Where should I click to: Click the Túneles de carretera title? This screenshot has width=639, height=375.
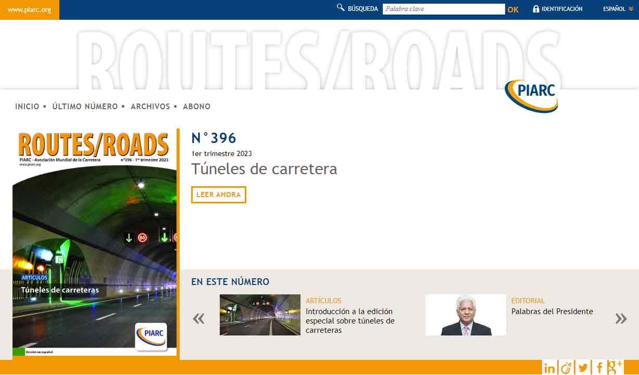264,169
